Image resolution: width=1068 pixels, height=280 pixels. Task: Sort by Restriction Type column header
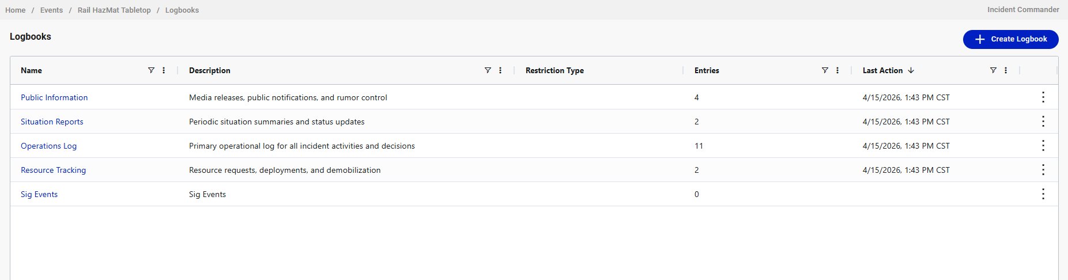[554, 70]
